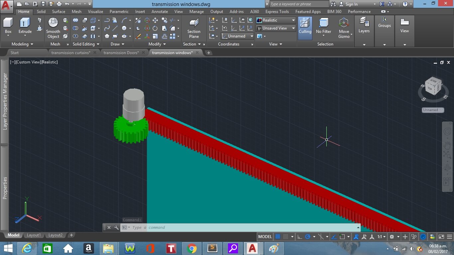Toggle snap mode dotted grid icon
454x255 pixels.
click(x=286, y=237)
